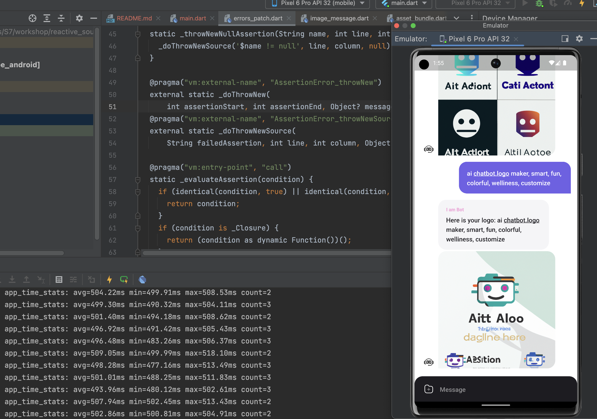Switch to the image_message.dart tab
This screenshot has width=597, height=419.
(339, 18)
